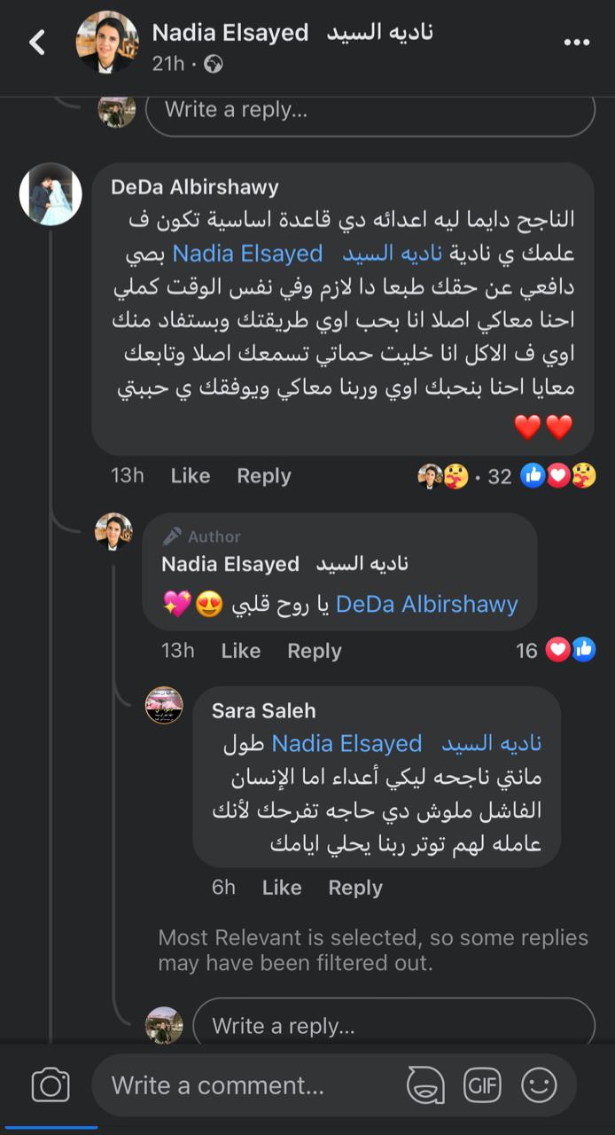Click the Author badge pencil icon
Screen dimensions: 615x1135
coord(173,536)
